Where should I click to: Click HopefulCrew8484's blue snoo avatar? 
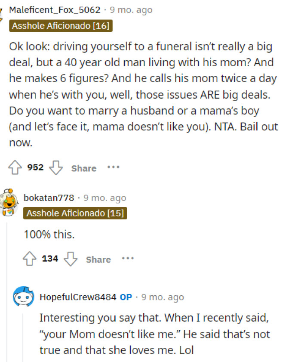point(25,297)
